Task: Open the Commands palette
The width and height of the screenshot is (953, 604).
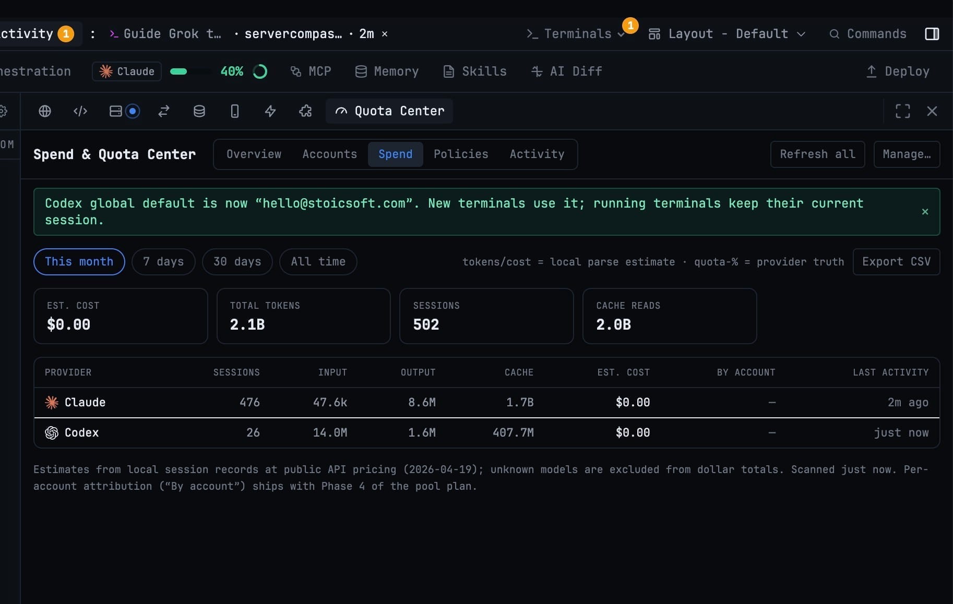Action: click(x=868, y=34)
